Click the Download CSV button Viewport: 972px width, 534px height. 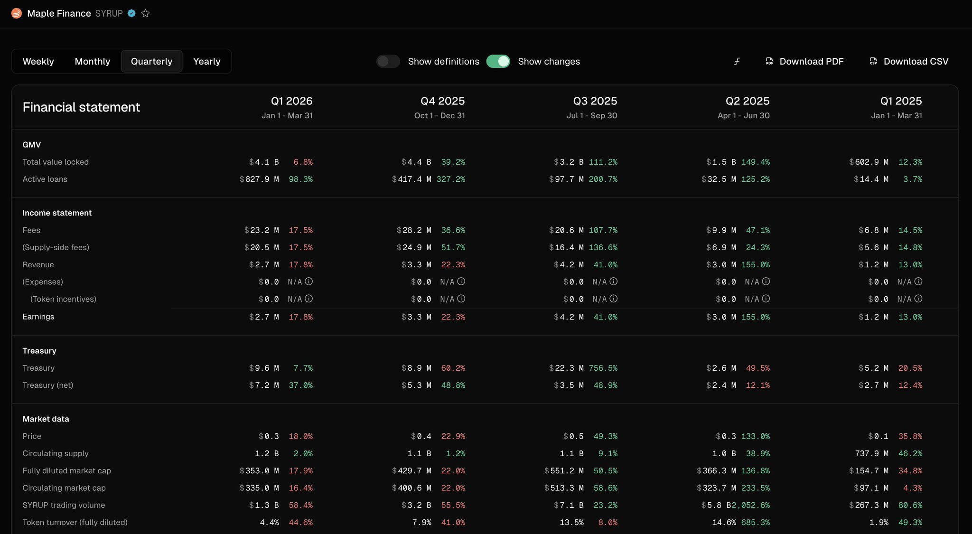click(x=916, y=61)
